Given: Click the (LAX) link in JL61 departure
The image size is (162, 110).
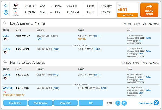Looking at the screenshot, I should (39, 39).
